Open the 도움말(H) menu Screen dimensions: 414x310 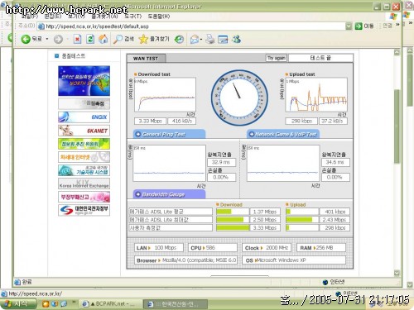coord(159,17)
